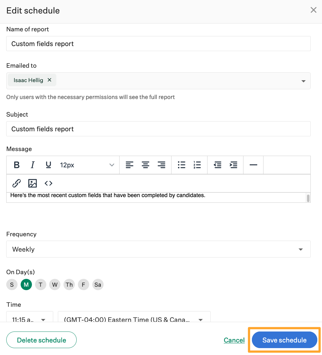Select Tuesday as report day
Viewport: 322px width, 355px height.
click(40, 285)
